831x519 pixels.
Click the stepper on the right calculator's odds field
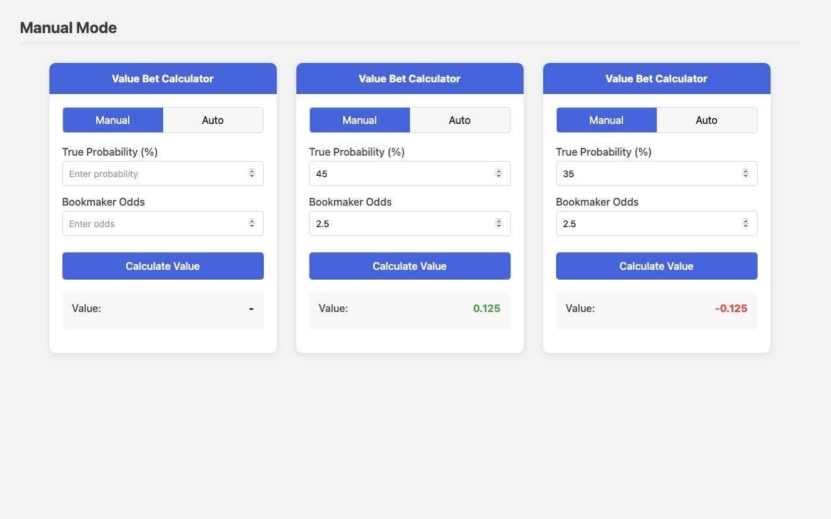coord(745,224)
